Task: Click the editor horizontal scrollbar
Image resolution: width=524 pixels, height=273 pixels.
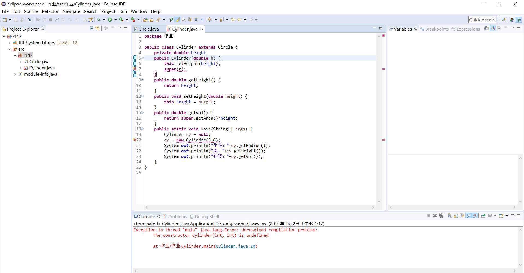Action: click(x=259, y=207)
